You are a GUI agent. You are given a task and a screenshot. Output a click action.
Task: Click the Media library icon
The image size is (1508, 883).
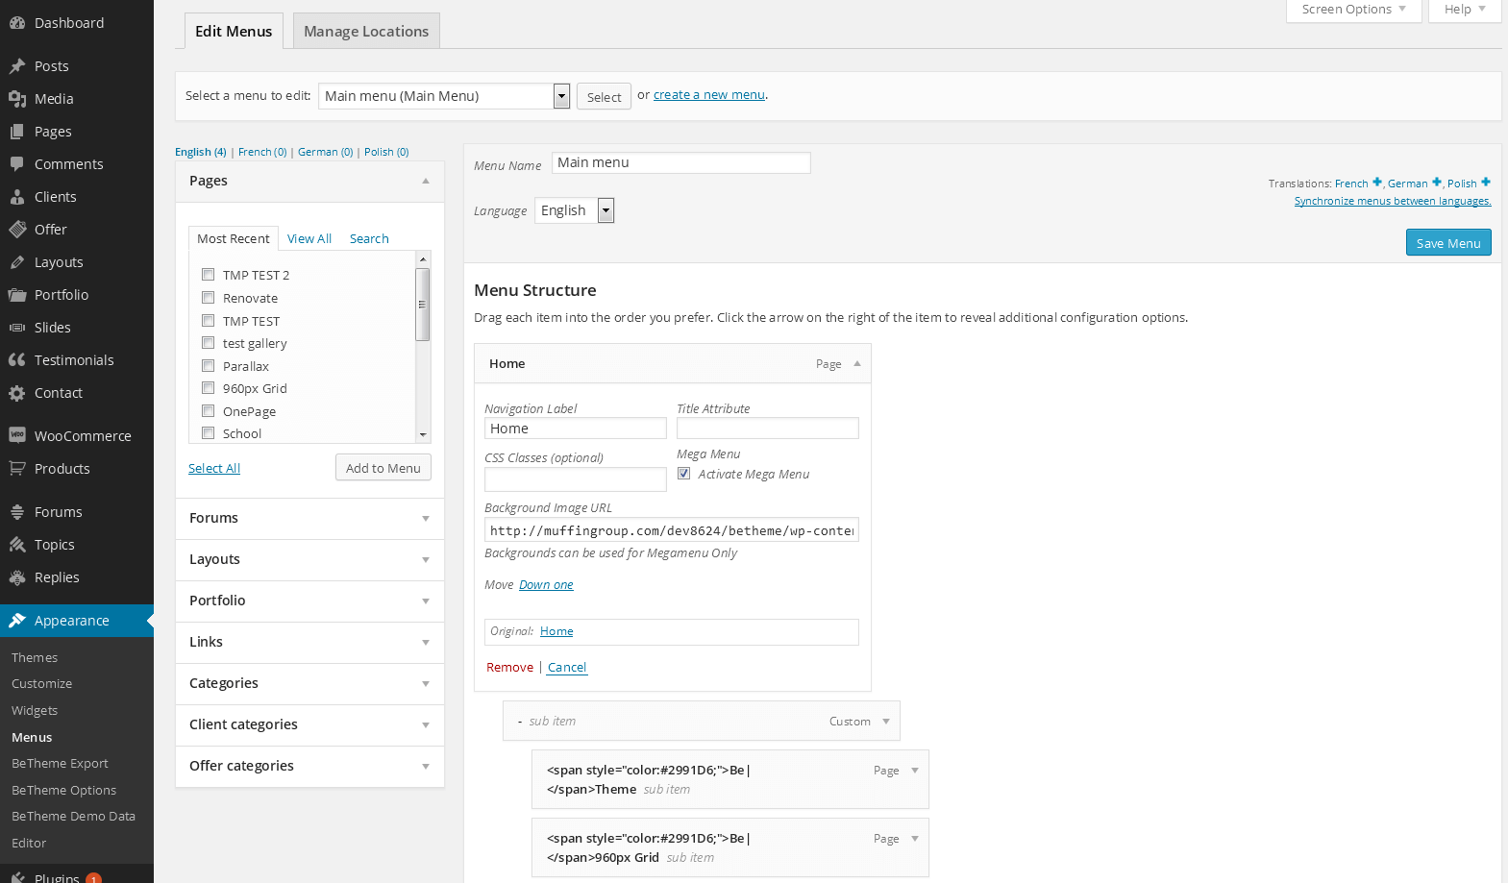click(17, 99)
